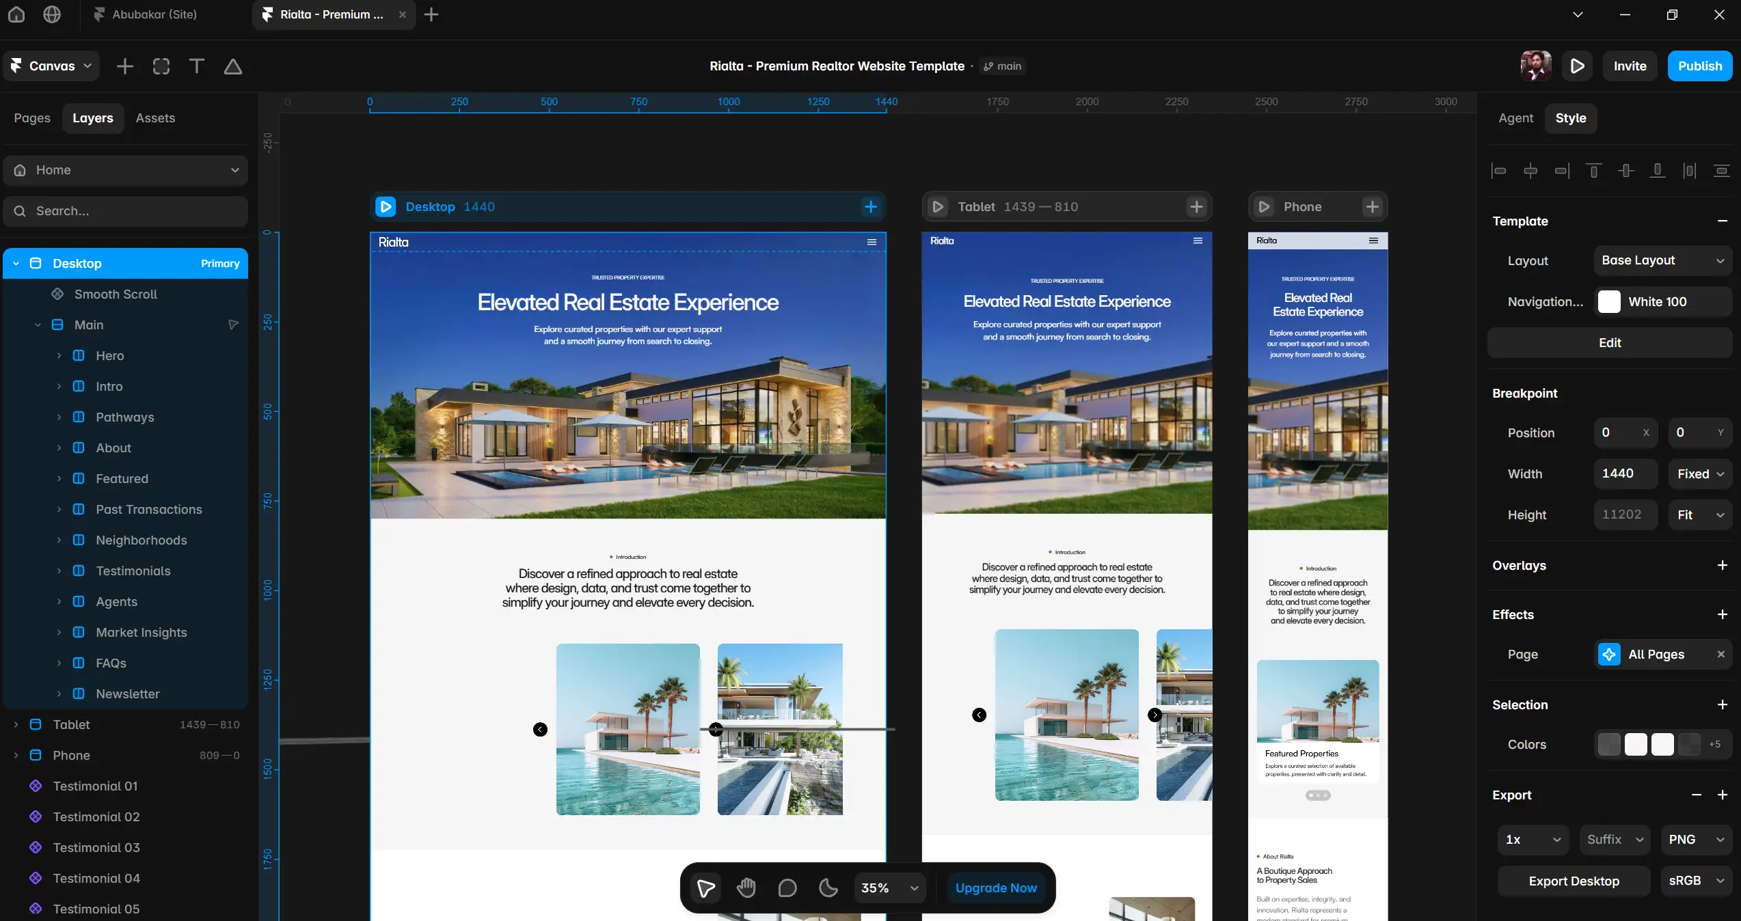Select the Text tool
This screenshot has width=1741, height=921.
tap(197, 66)
